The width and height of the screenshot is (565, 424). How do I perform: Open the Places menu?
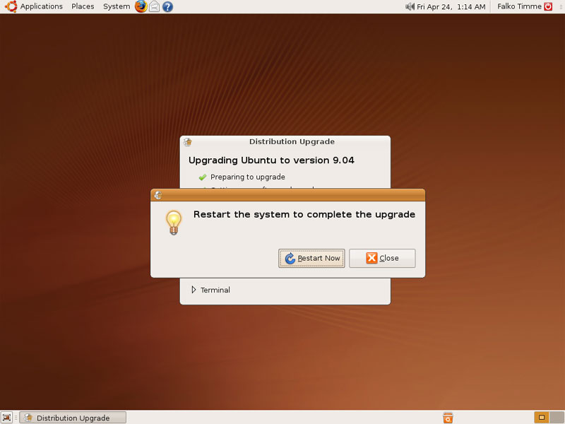tap(83, 6)
